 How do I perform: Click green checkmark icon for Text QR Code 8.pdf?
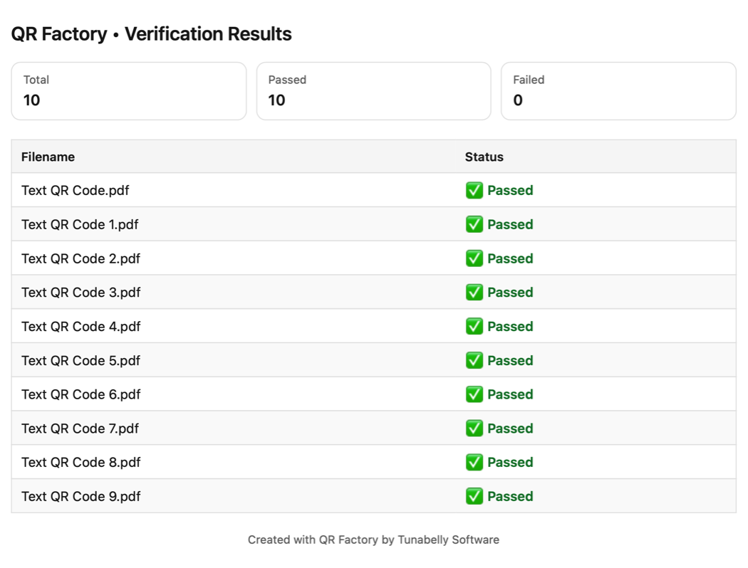(474, 463)
